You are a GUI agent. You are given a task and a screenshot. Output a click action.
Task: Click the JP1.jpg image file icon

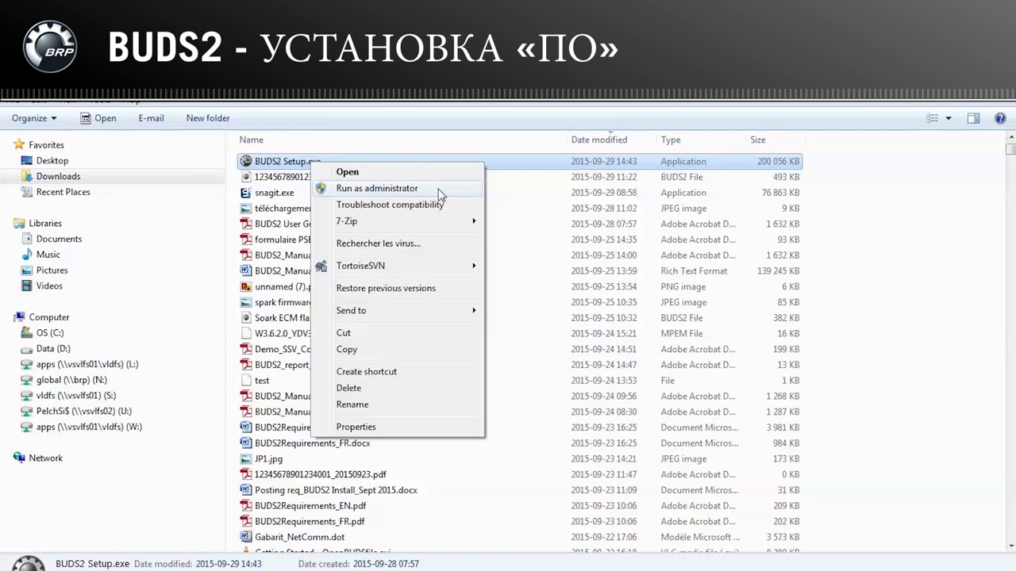246,458
